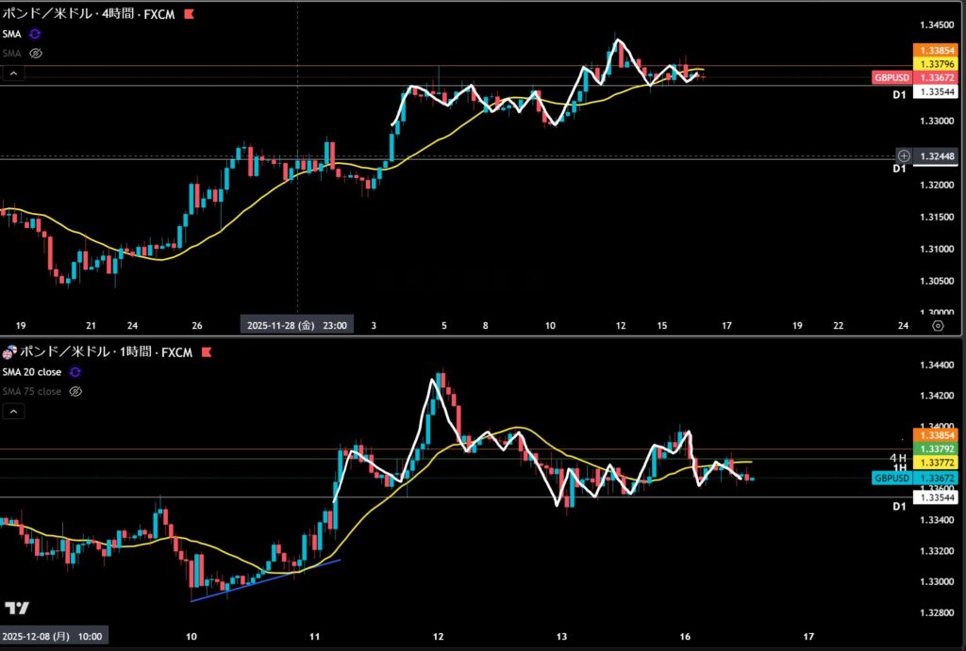Click the plus icon at price 1.32448

pyautogui.click(x=904, y=155)
